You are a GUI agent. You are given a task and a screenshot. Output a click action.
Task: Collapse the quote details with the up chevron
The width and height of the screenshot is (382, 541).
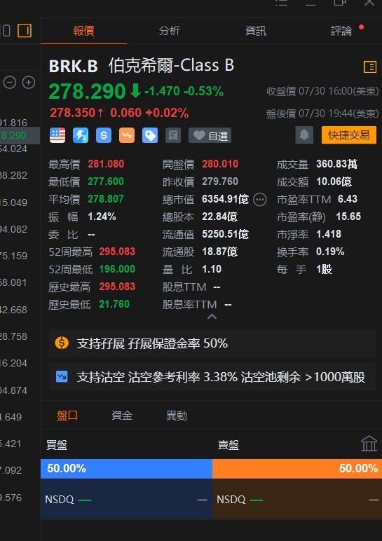point(212,316)
